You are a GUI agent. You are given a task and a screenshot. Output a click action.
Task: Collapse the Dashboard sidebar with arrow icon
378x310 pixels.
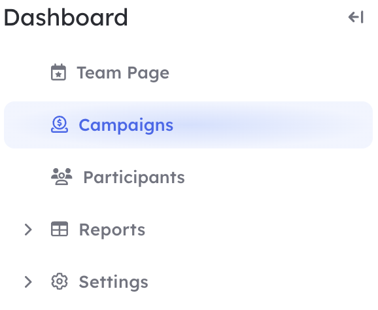[356, 18]
